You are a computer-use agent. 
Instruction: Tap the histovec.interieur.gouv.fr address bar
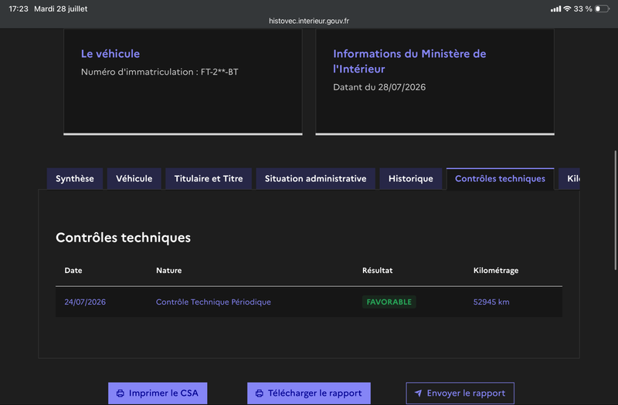click(309, 21)
